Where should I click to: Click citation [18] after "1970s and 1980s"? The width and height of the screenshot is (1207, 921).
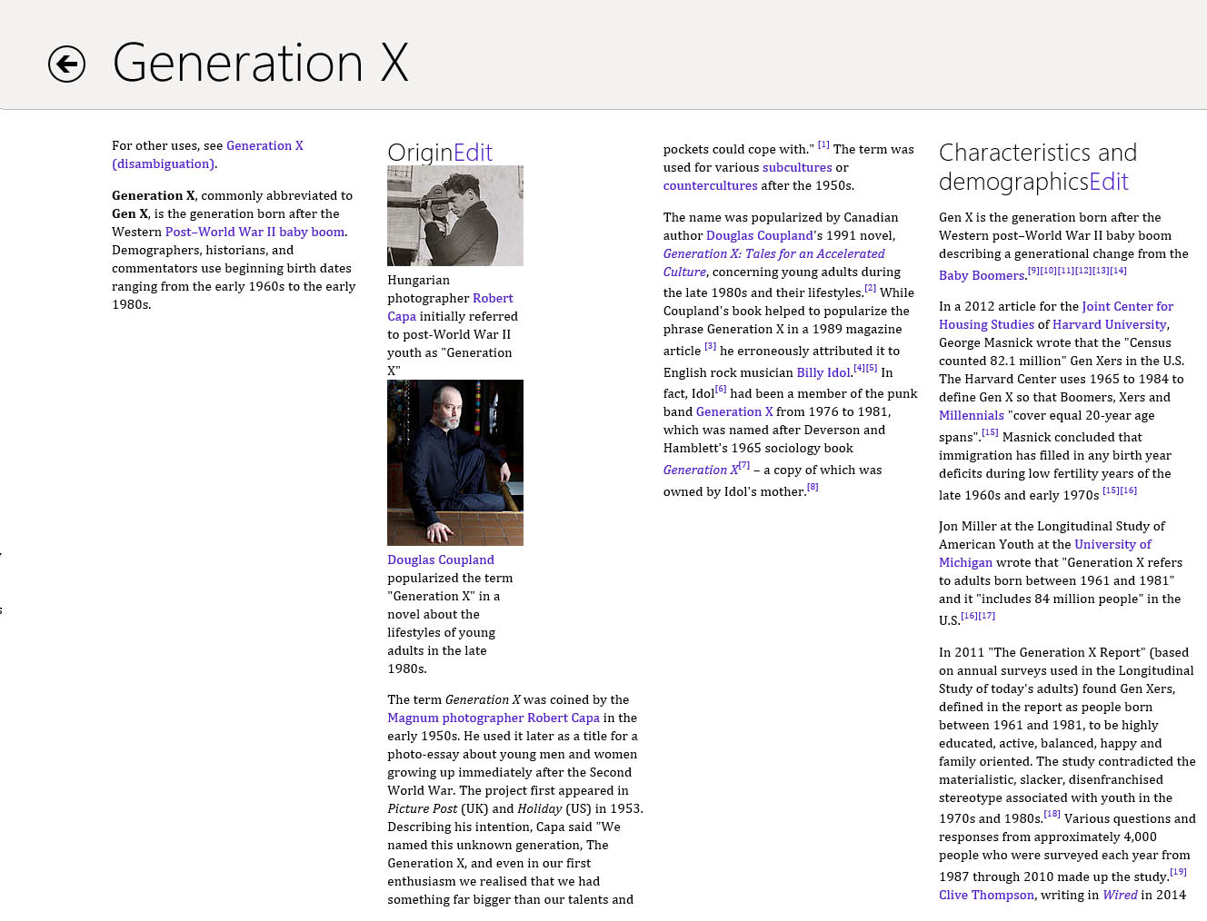pos(1052,814)
